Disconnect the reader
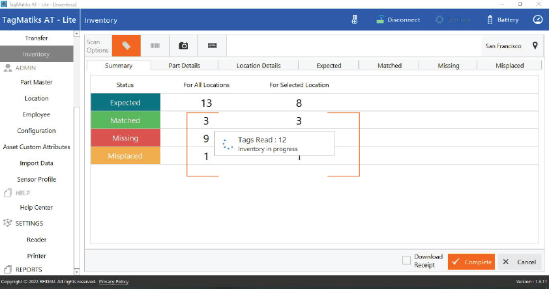The height and width of the screenshot is (289, 549). coord(398,20)
